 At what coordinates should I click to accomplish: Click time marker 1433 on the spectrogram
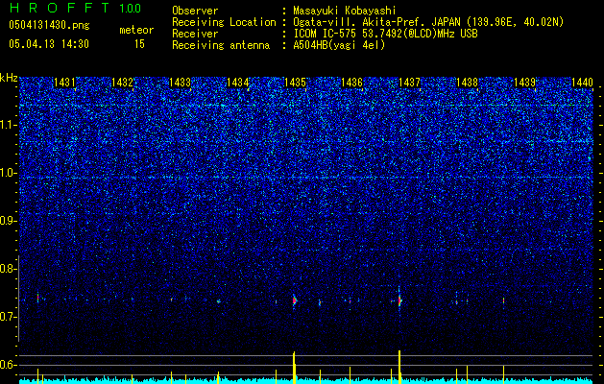pyautogui.click(x=180, y=82)
